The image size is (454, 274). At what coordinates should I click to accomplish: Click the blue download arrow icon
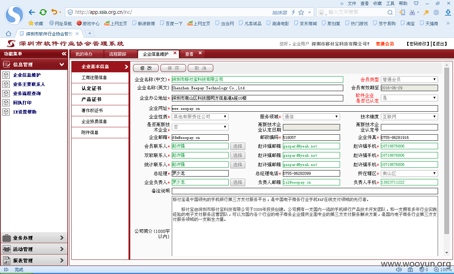pos(448,12)
